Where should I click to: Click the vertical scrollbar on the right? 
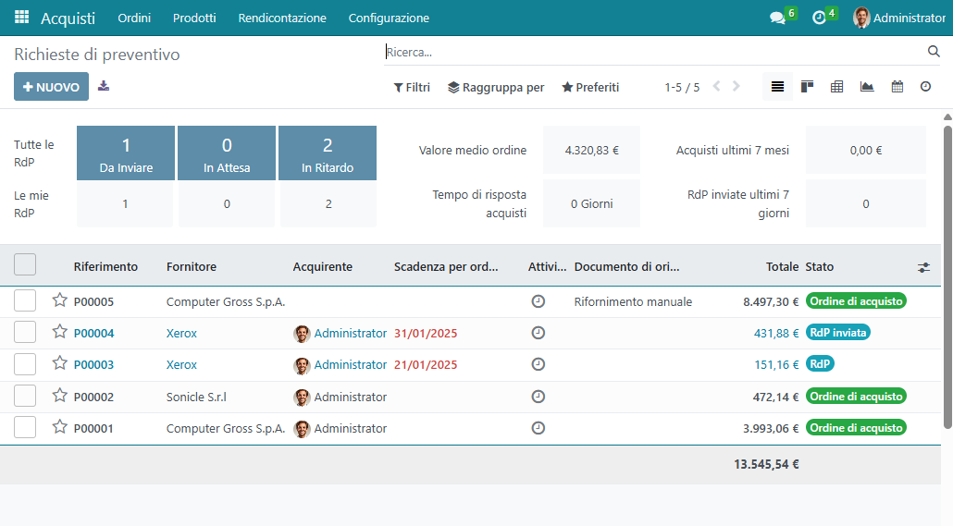[947, 277]
